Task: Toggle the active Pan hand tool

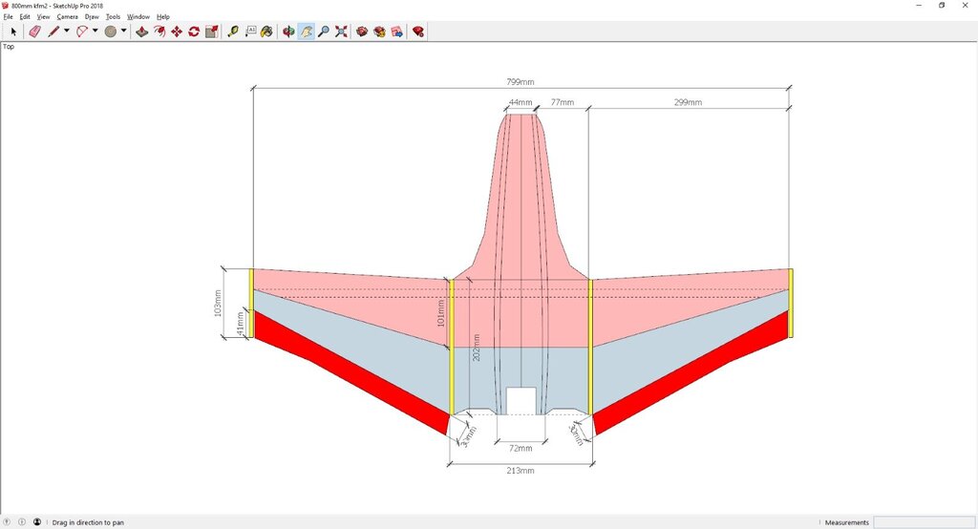Action: [307, 32]
